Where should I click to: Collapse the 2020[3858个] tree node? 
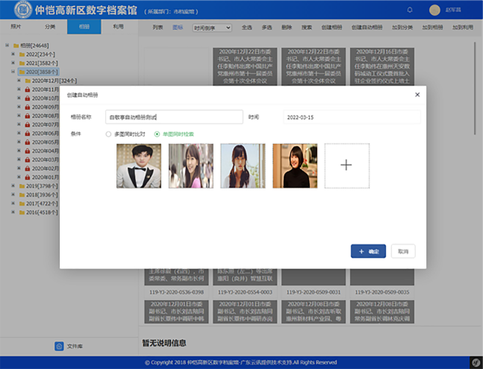(x=13, y=72)
